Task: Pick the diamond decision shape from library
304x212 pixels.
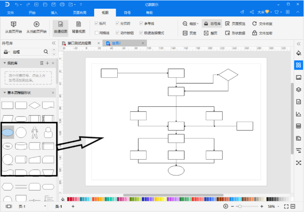Action: coord(35,105)
